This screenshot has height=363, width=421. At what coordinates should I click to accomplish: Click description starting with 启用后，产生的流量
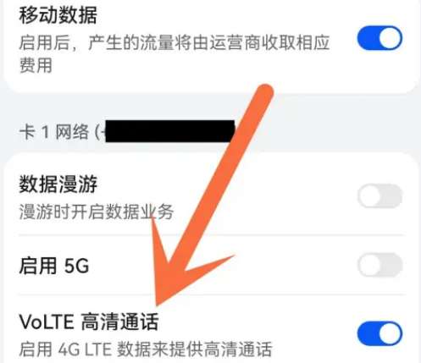174,54
